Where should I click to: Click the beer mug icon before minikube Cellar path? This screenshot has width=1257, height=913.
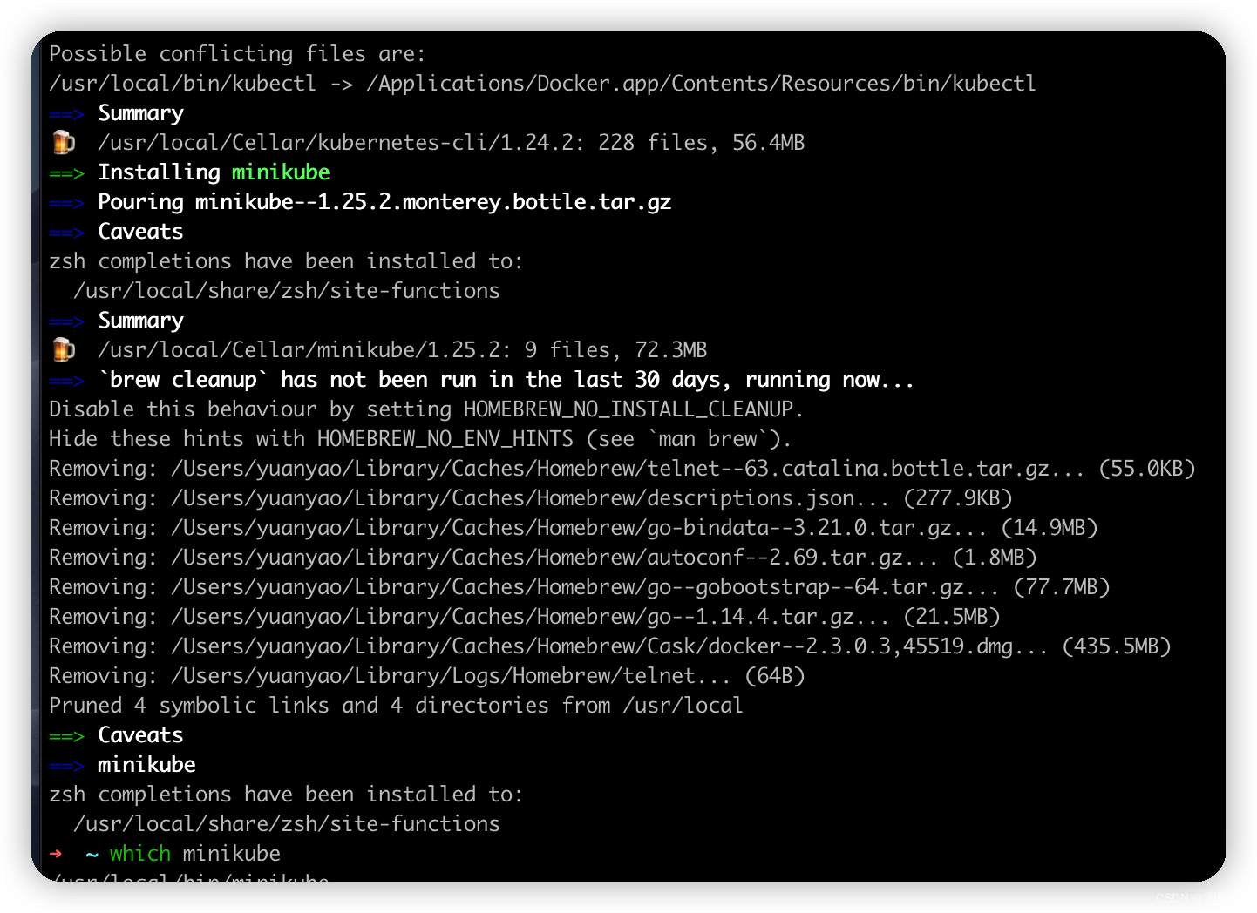(64, 349)
